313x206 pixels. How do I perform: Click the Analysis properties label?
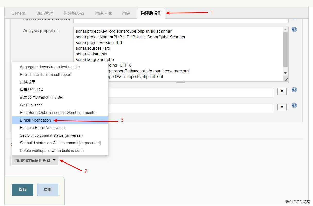tap(41, 31)
